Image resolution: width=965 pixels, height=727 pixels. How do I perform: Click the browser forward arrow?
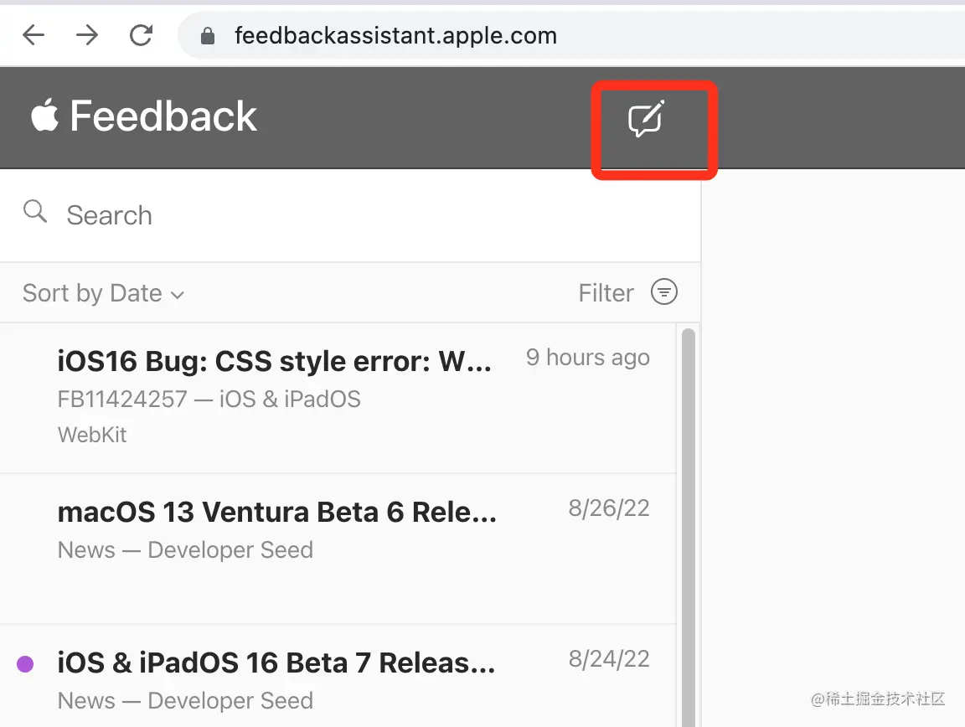[87, 35]
